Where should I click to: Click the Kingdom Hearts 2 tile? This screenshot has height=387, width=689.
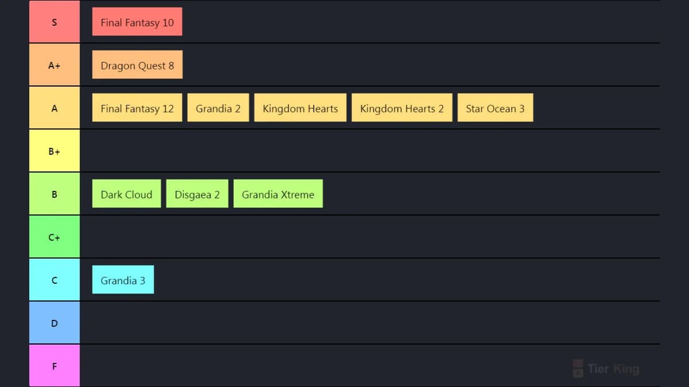402,108
